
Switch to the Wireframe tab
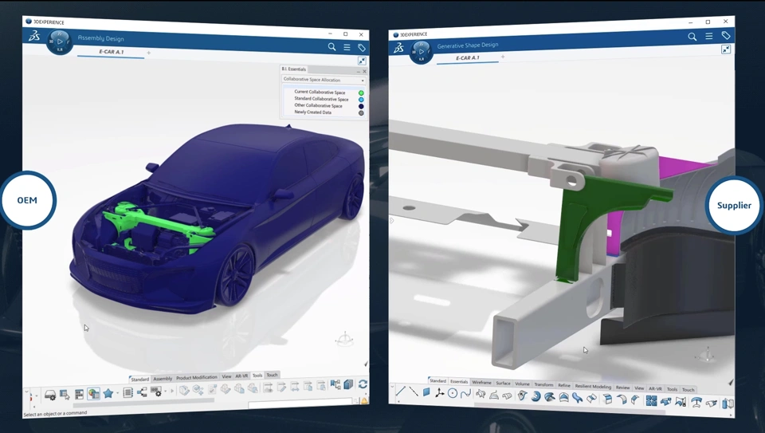tap(481, 382)
